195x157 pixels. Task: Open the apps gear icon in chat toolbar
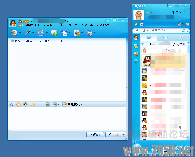click(x=90, y=33)
